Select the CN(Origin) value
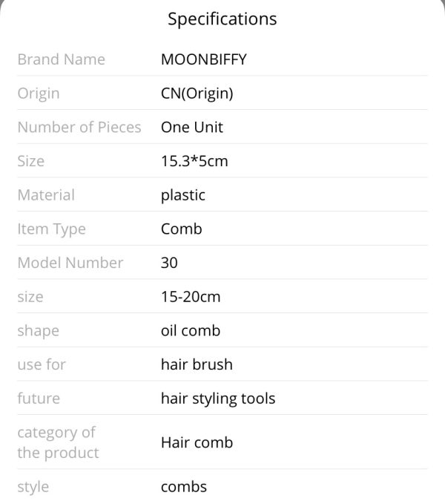 pos(197,94)
